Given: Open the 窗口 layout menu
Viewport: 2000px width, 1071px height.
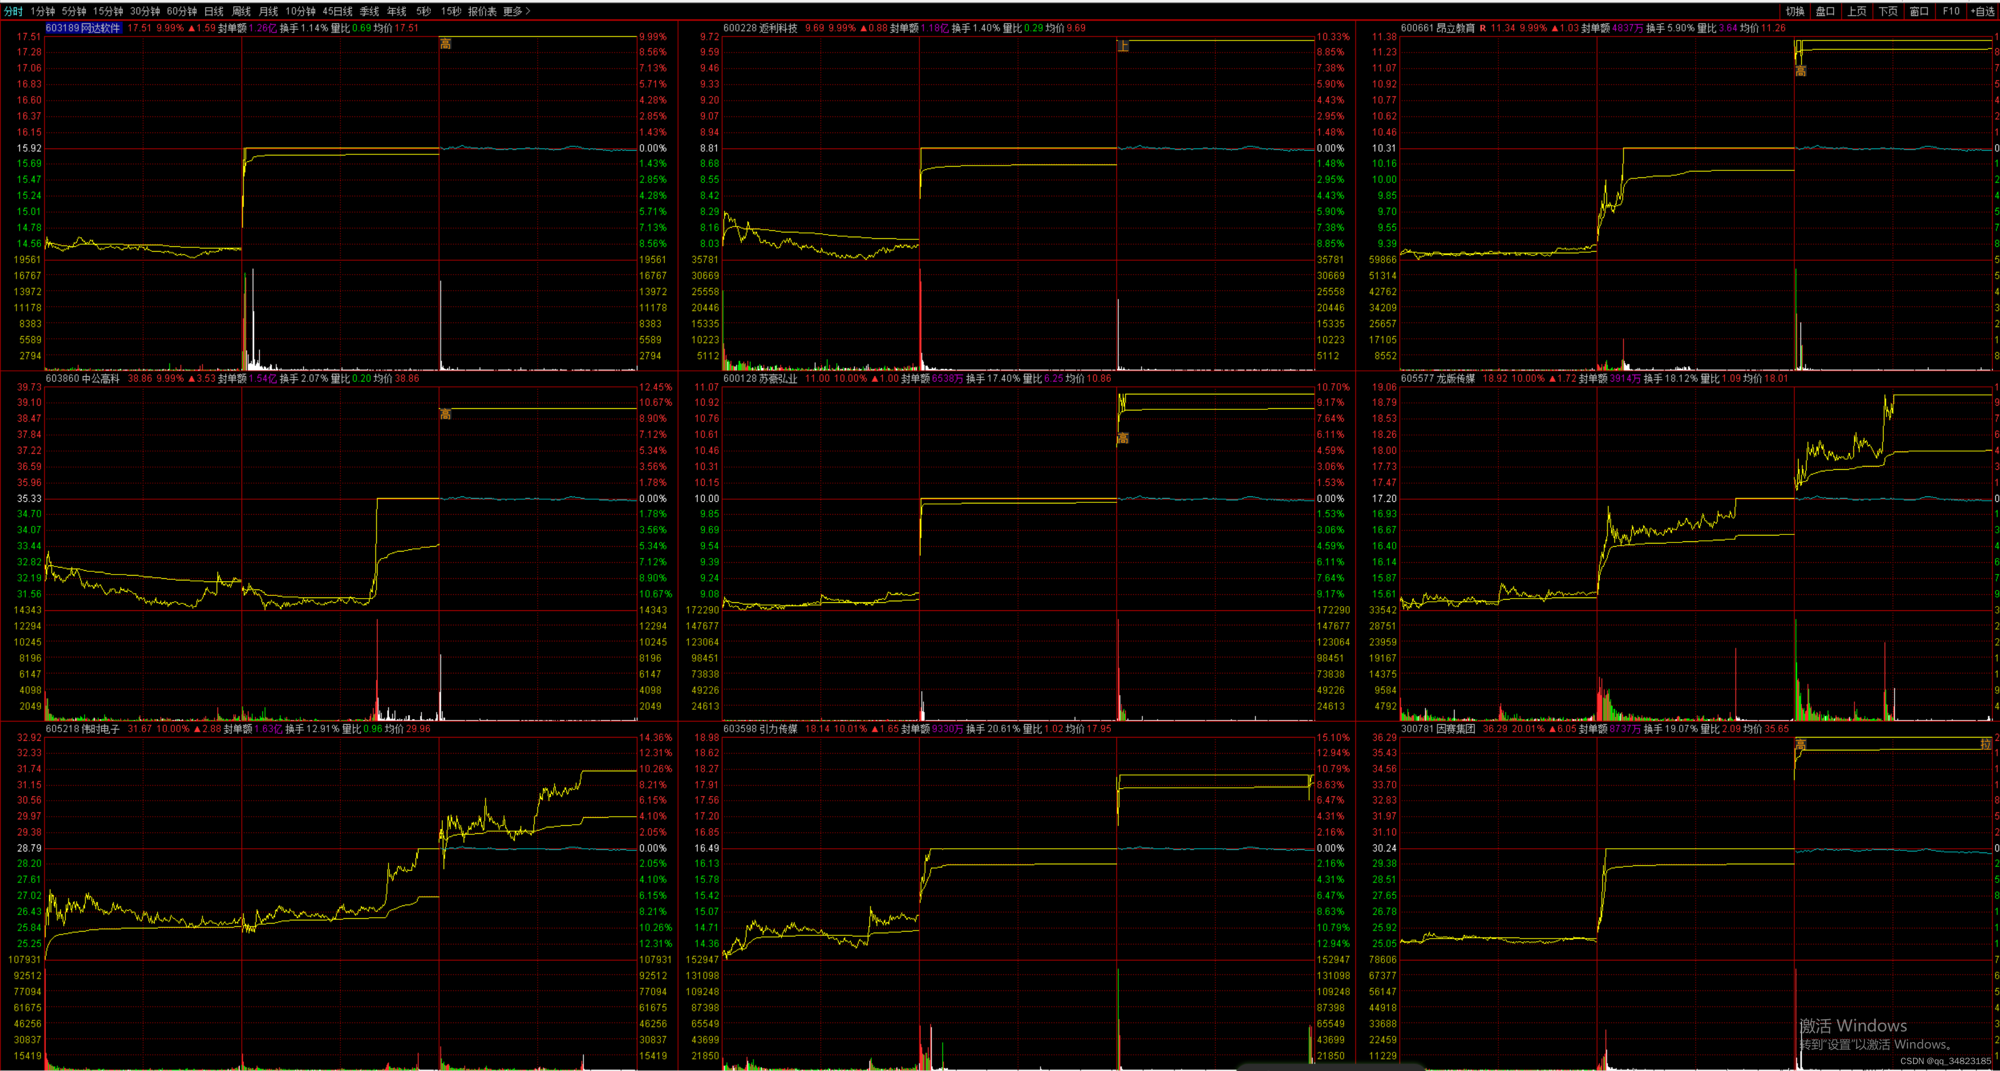Looking at the screenshot, I should (1919, 11).
